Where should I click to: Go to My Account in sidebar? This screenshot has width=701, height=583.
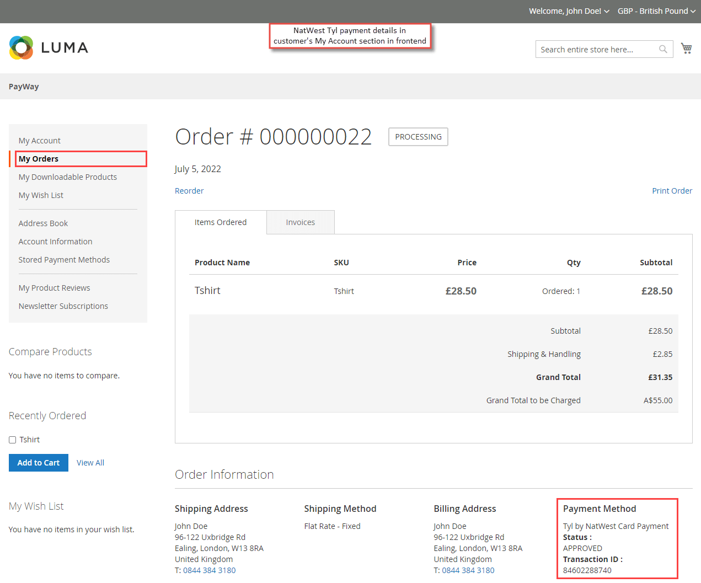(40, 141)
